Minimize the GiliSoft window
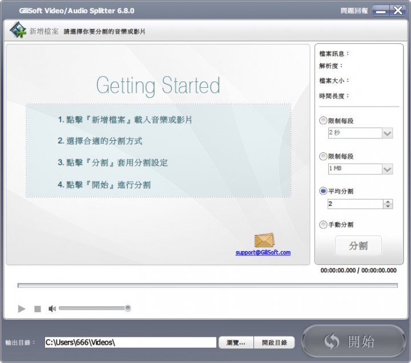Viewport: 411px width, 363px height. [x=380, y=11]
